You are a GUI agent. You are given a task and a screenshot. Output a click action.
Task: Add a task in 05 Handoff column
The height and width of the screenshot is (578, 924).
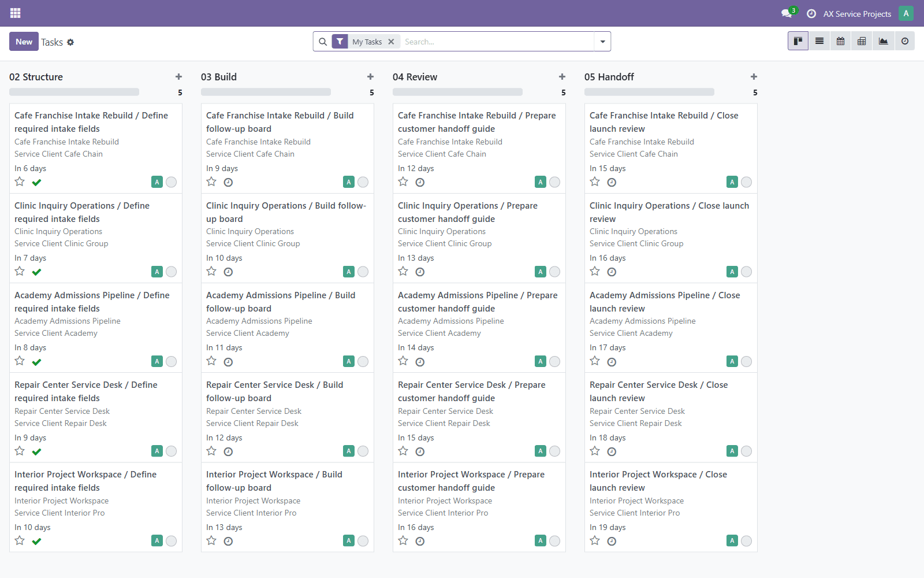754,77
